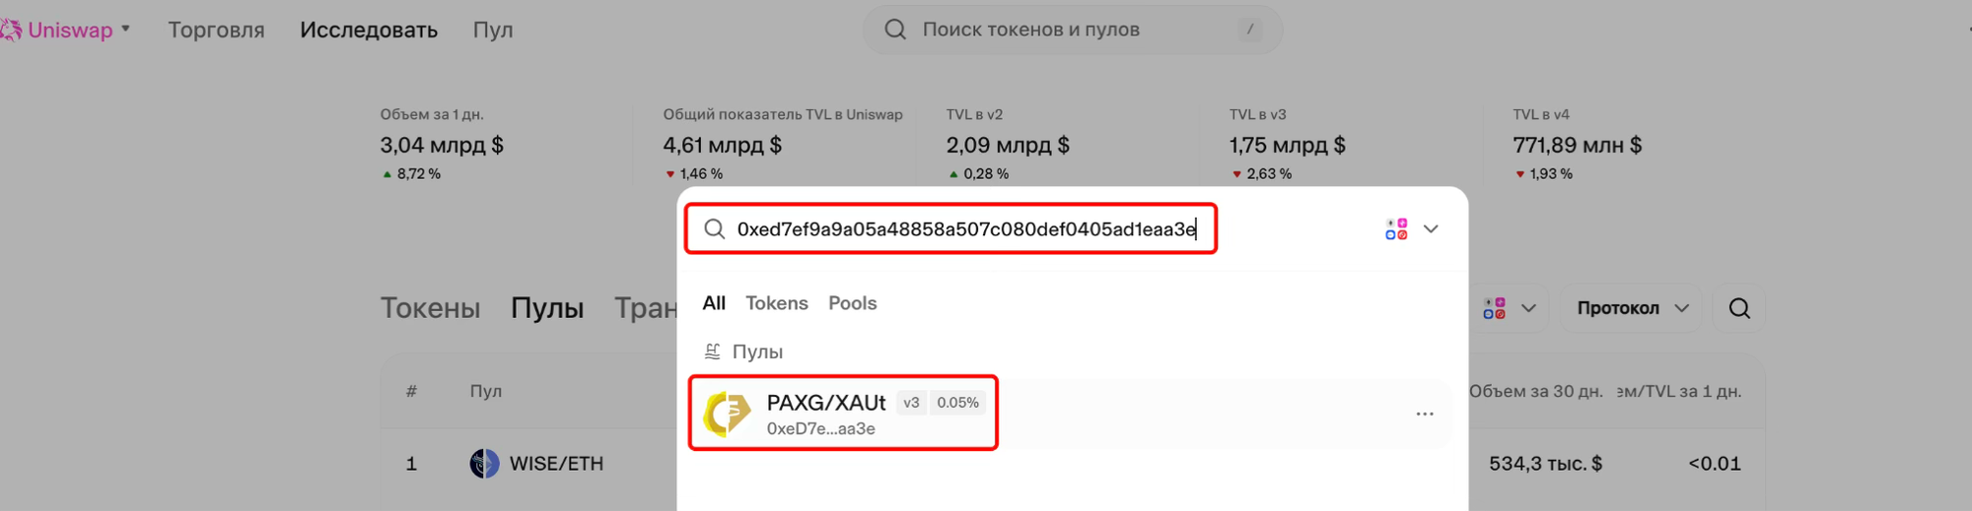1972x511 pixels.
Task: Click the WISE/ETH token icon
Action: (484, 464)
